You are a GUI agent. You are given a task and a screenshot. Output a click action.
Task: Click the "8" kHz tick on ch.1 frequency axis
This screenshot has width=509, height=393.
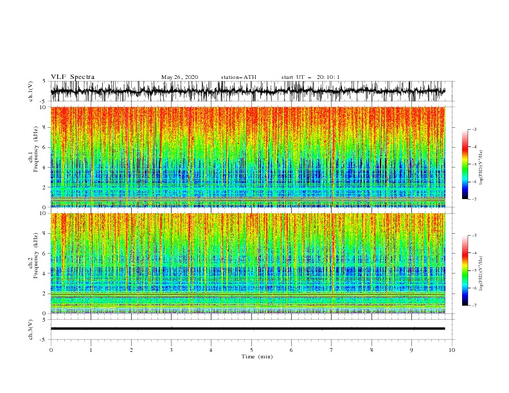tap(45, 127)
